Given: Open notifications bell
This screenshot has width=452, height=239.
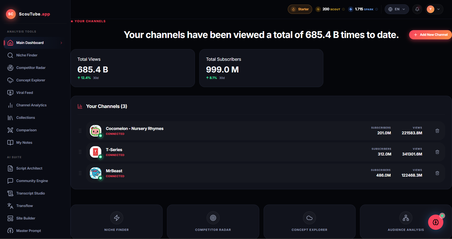Looking at the screenshot, I should click(x=417, y=9).
